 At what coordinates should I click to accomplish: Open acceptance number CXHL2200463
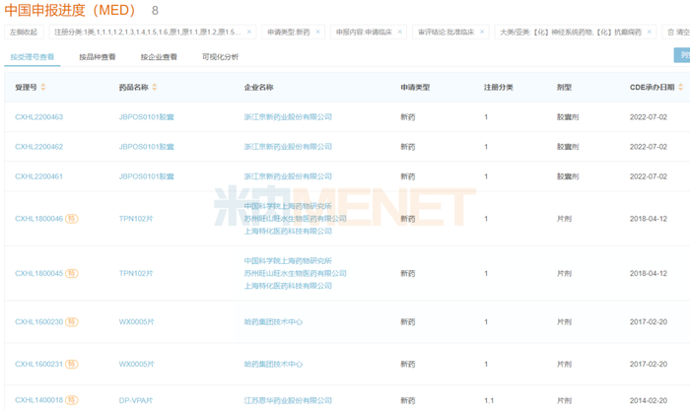coord(39,117)
